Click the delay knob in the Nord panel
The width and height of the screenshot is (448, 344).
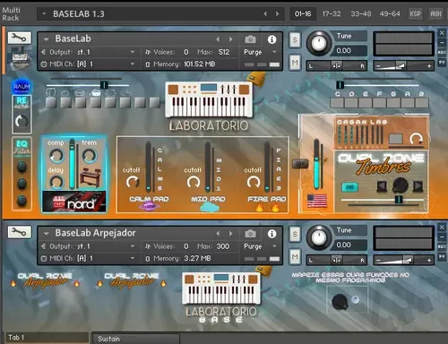click(56, 182)
